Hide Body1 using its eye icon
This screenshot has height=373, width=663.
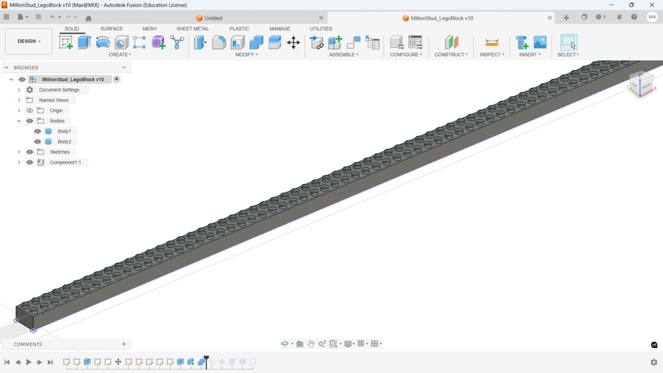(x=38, y=131)
